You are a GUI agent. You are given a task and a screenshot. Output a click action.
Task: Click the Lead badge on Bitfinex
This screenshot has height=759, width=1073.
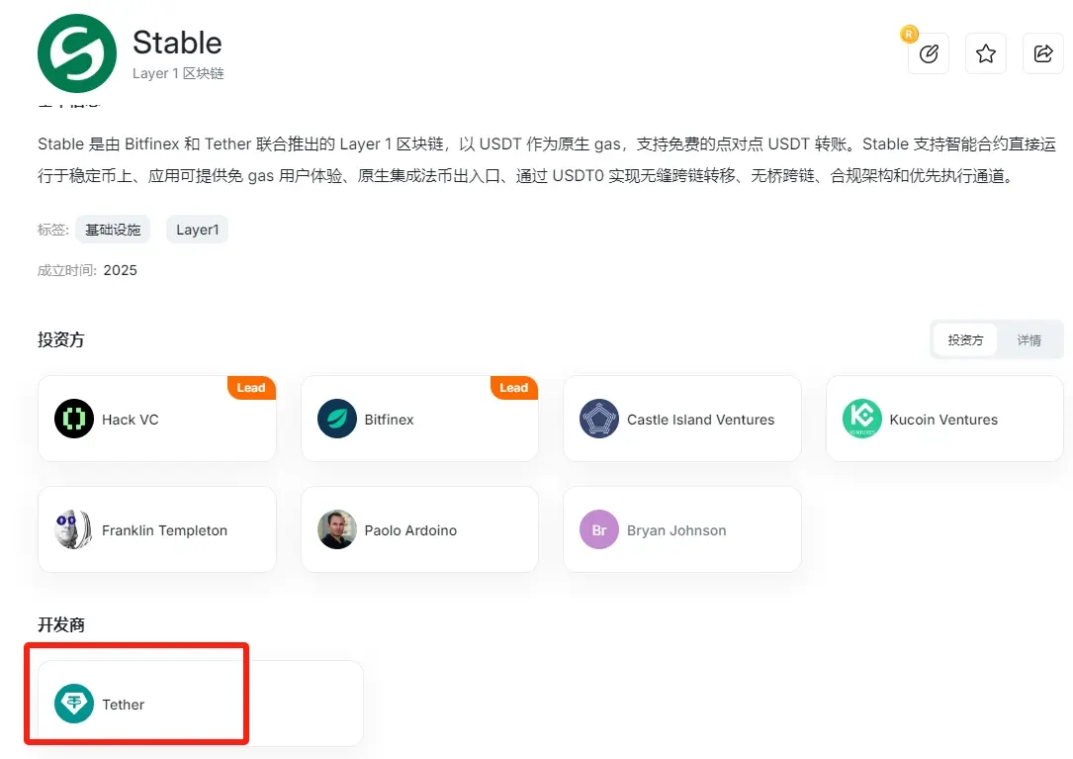pyautogui.click(x=514, y=388)
